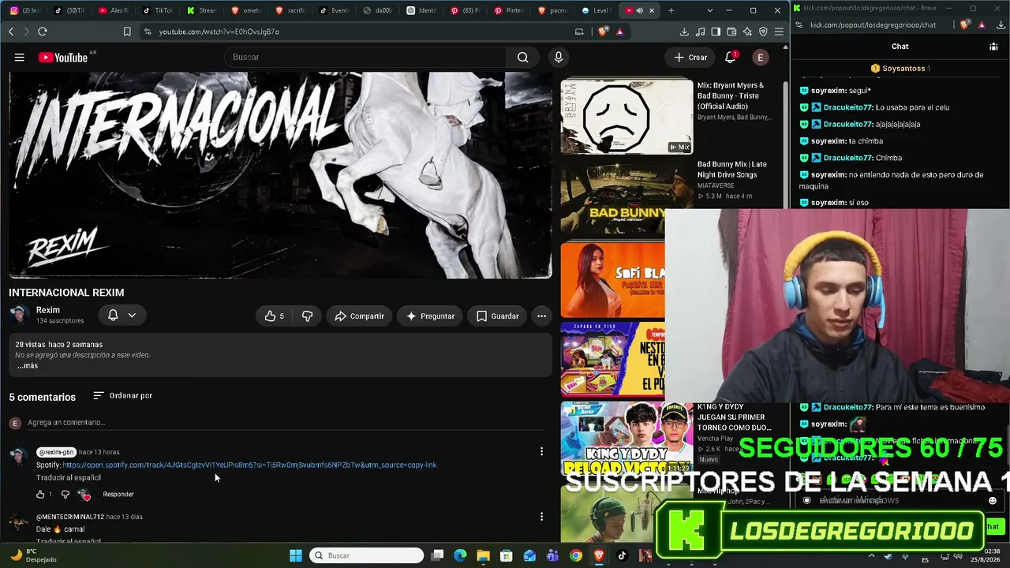
Task: Open Rexim channel avatar
Action: pos(20,315)
